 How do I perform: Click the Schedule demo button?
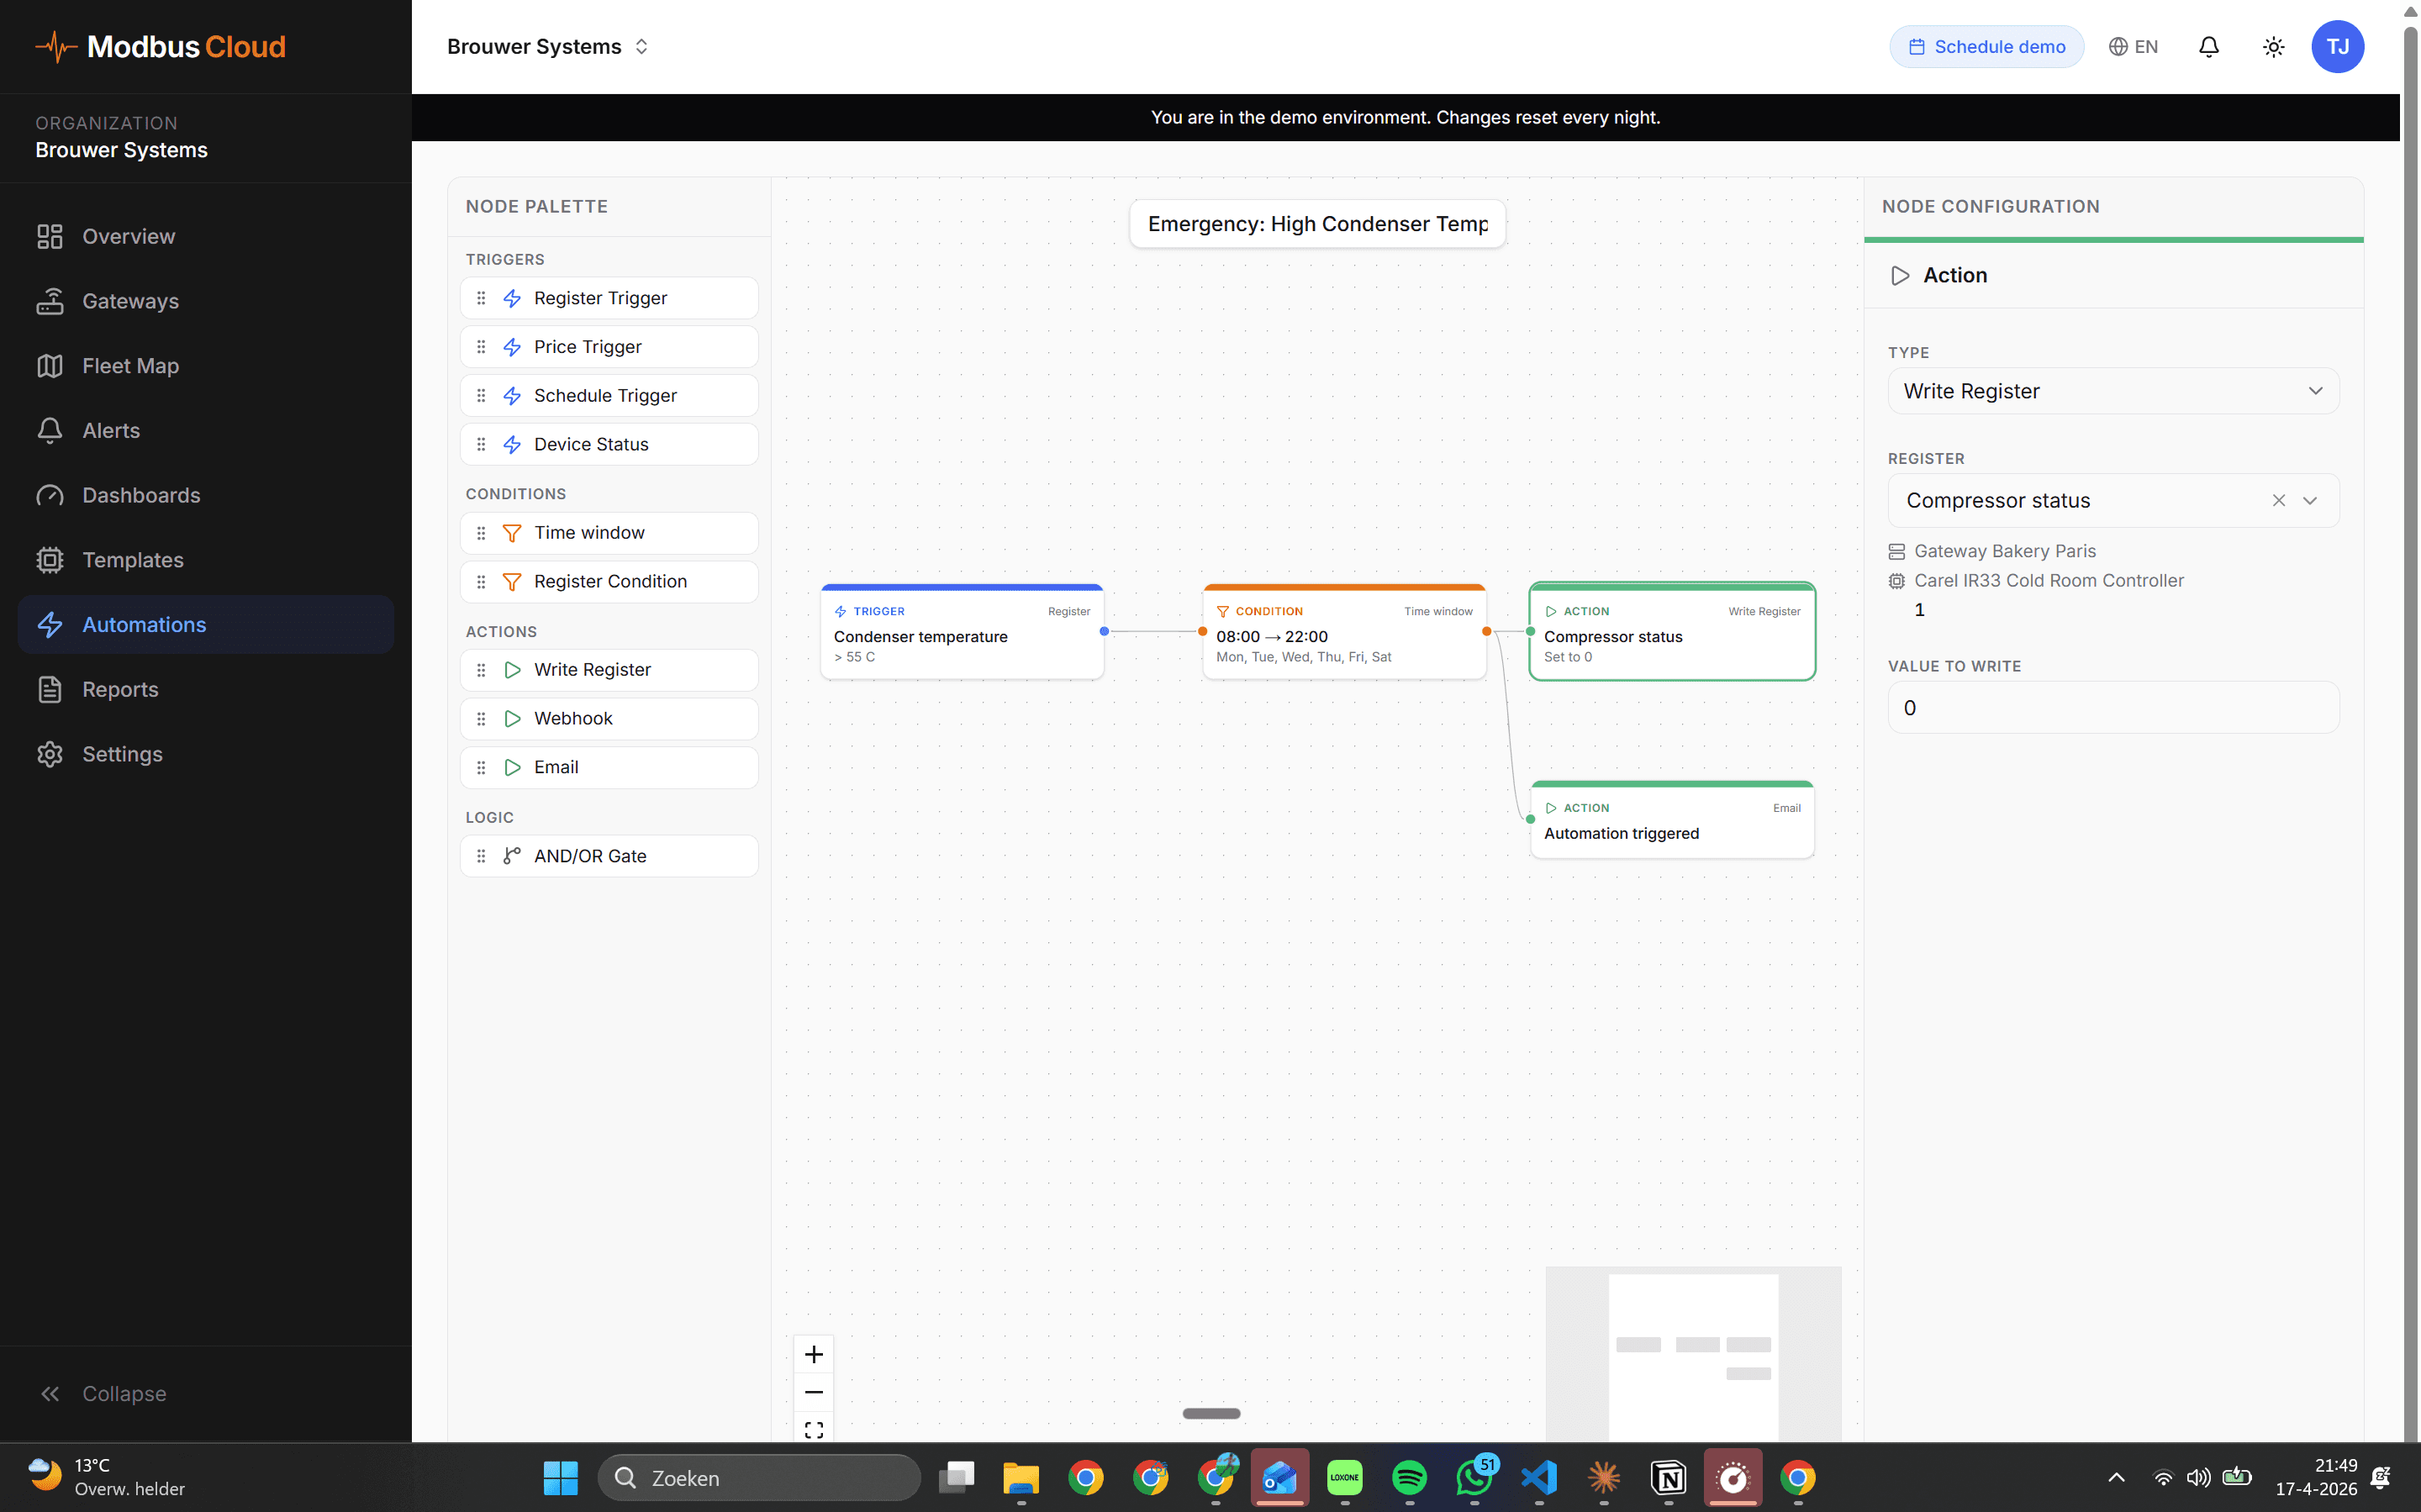tap(1986, 47)
